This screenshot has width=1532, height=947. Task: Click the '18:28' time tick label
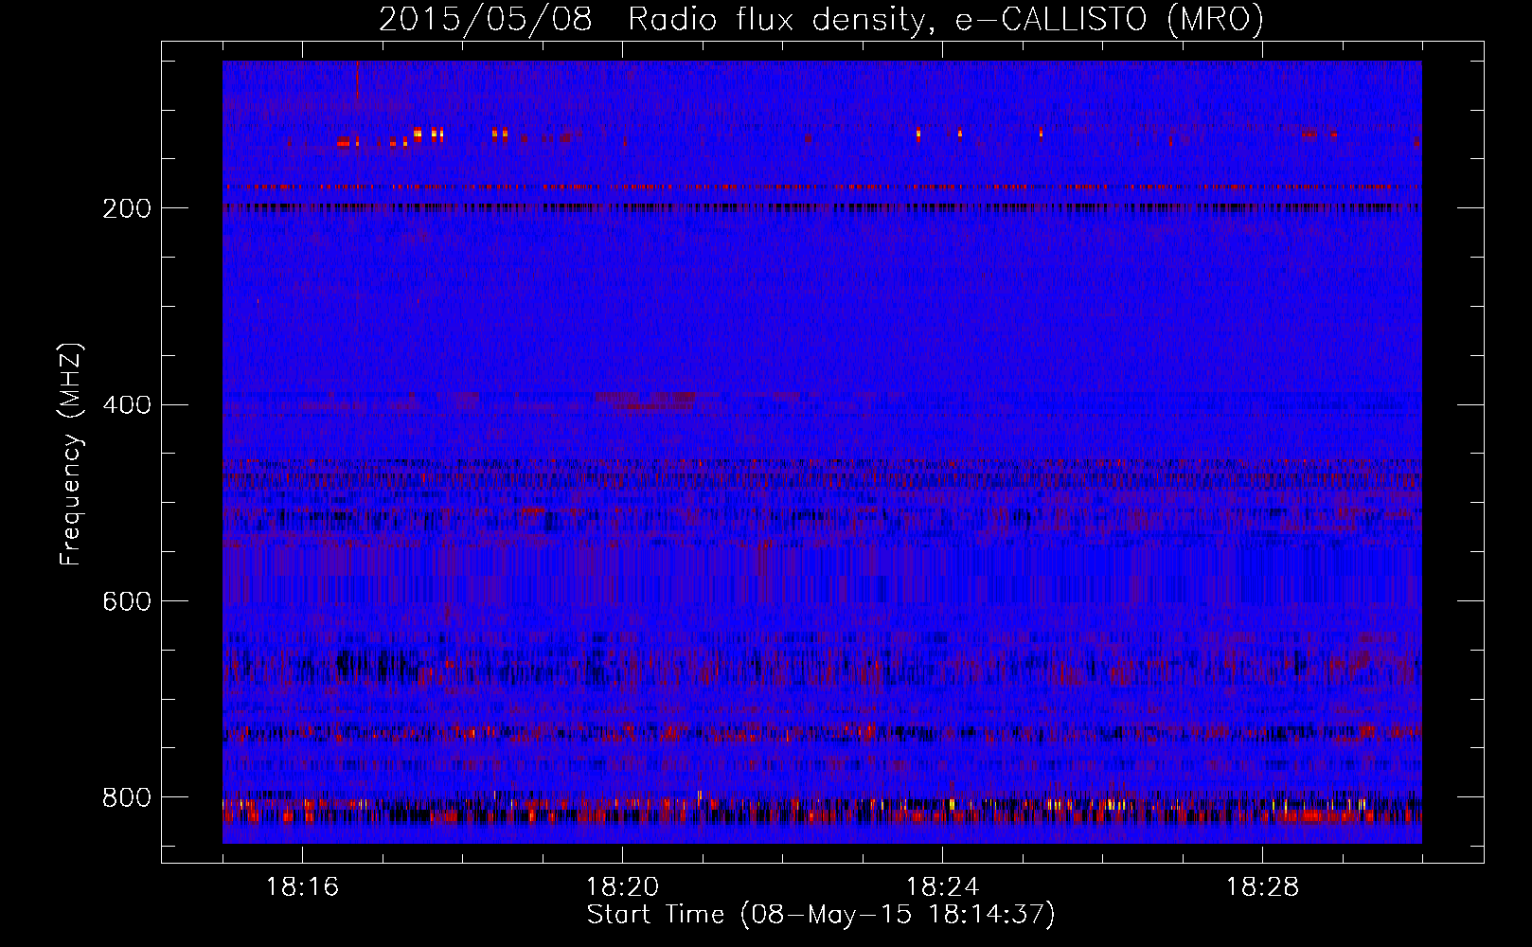pos(1262,886)
